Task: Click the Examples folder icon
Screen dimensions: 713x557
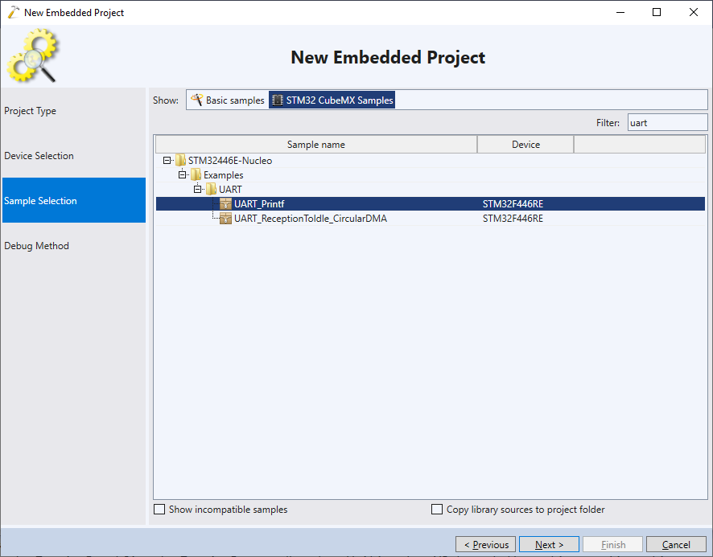Action: pos(196,175)
